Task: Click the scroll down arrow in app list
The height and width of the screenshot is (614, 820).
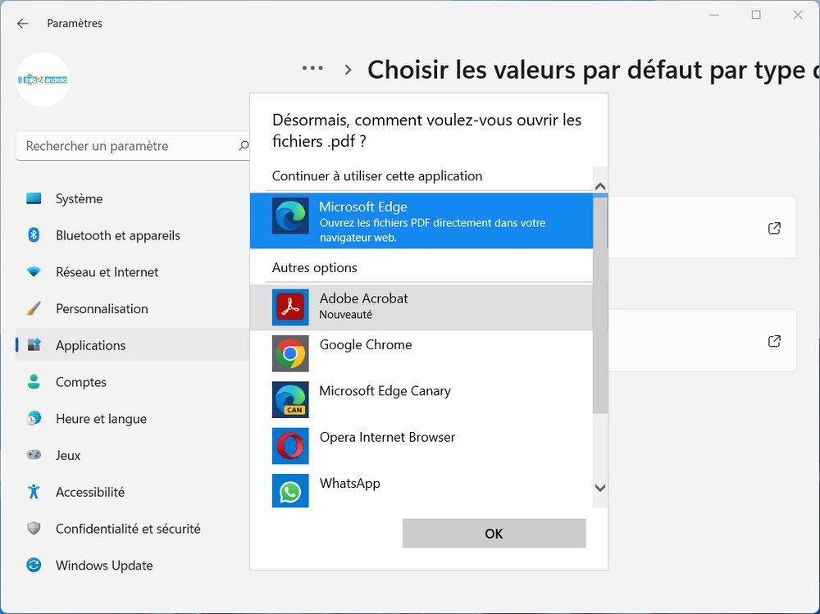Action: 600,488
